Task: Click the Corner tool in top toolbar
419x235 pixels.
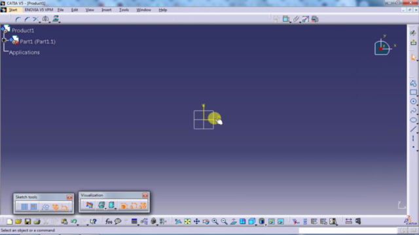Action: click(x=18, y=19)
